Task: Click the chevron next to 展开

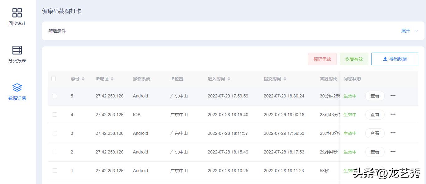Action: (x=416, y=31)
